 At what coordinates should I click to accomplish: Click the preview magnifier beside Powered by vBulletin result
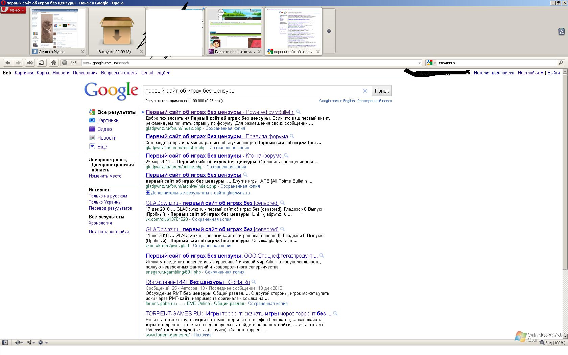tap(298, 112)
